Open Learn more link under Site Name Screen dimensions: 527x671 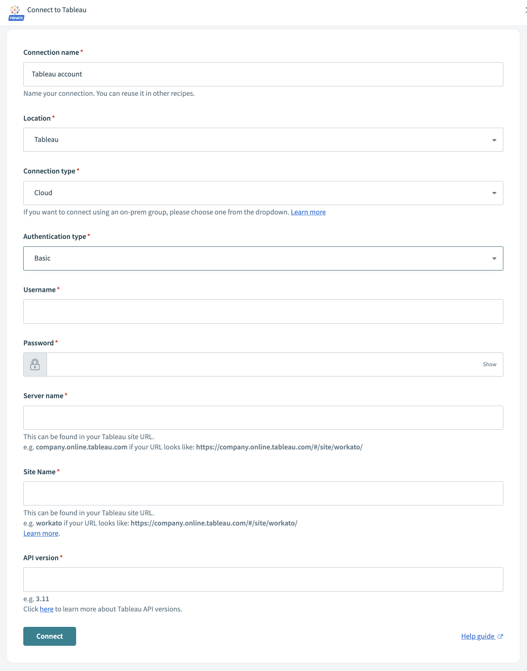coord(41,533)
